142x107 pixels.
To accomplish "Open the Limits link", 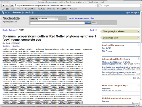I will [71, 18].
